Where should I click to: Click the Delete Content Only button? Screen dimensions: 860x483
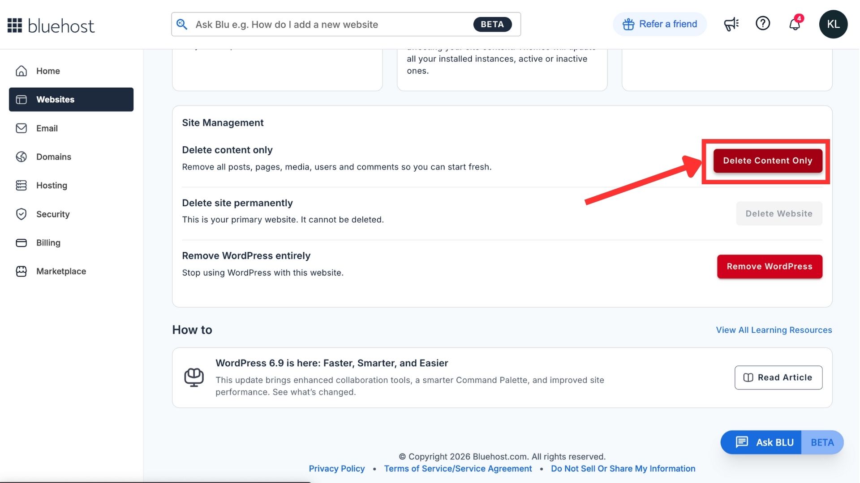tap(767, 161)
